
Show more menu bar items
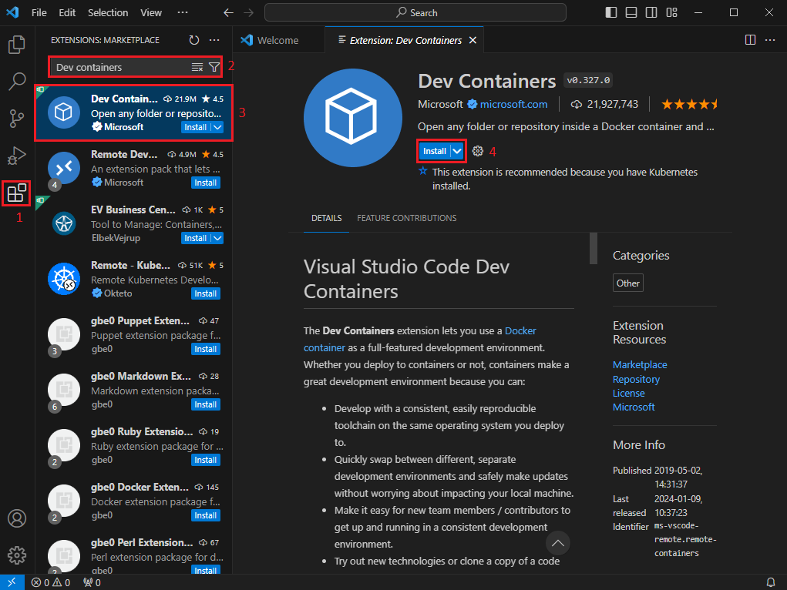click(183, 12)
